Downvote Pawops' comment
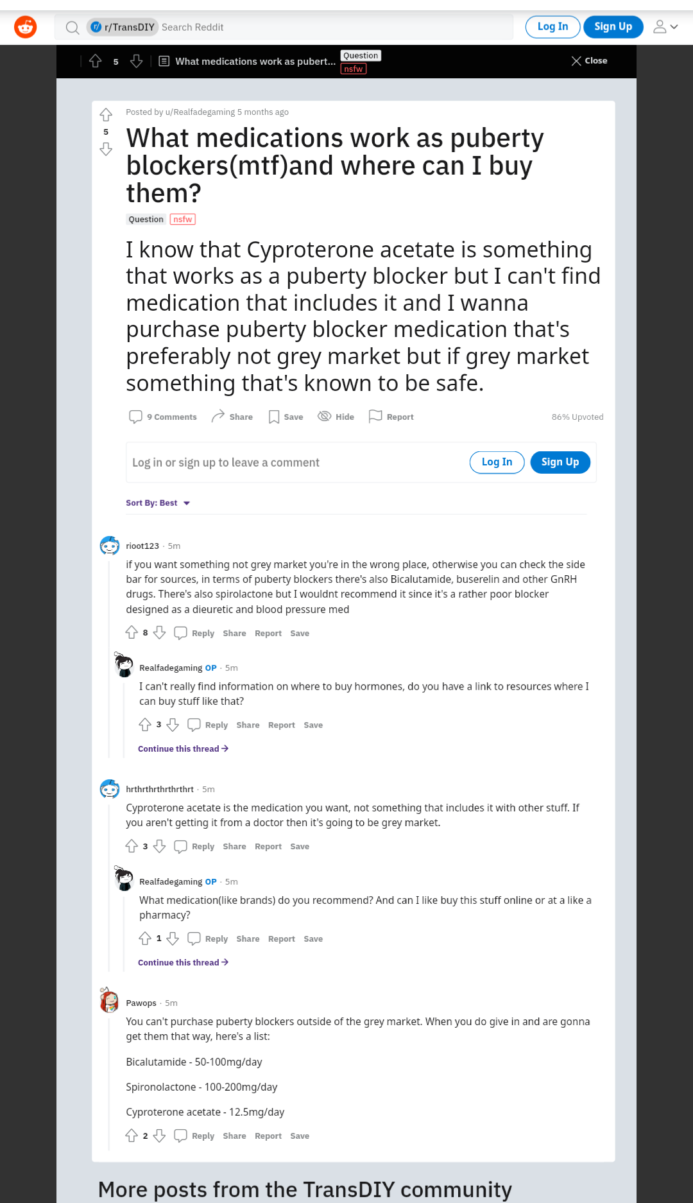 (x=160, y=1135)
